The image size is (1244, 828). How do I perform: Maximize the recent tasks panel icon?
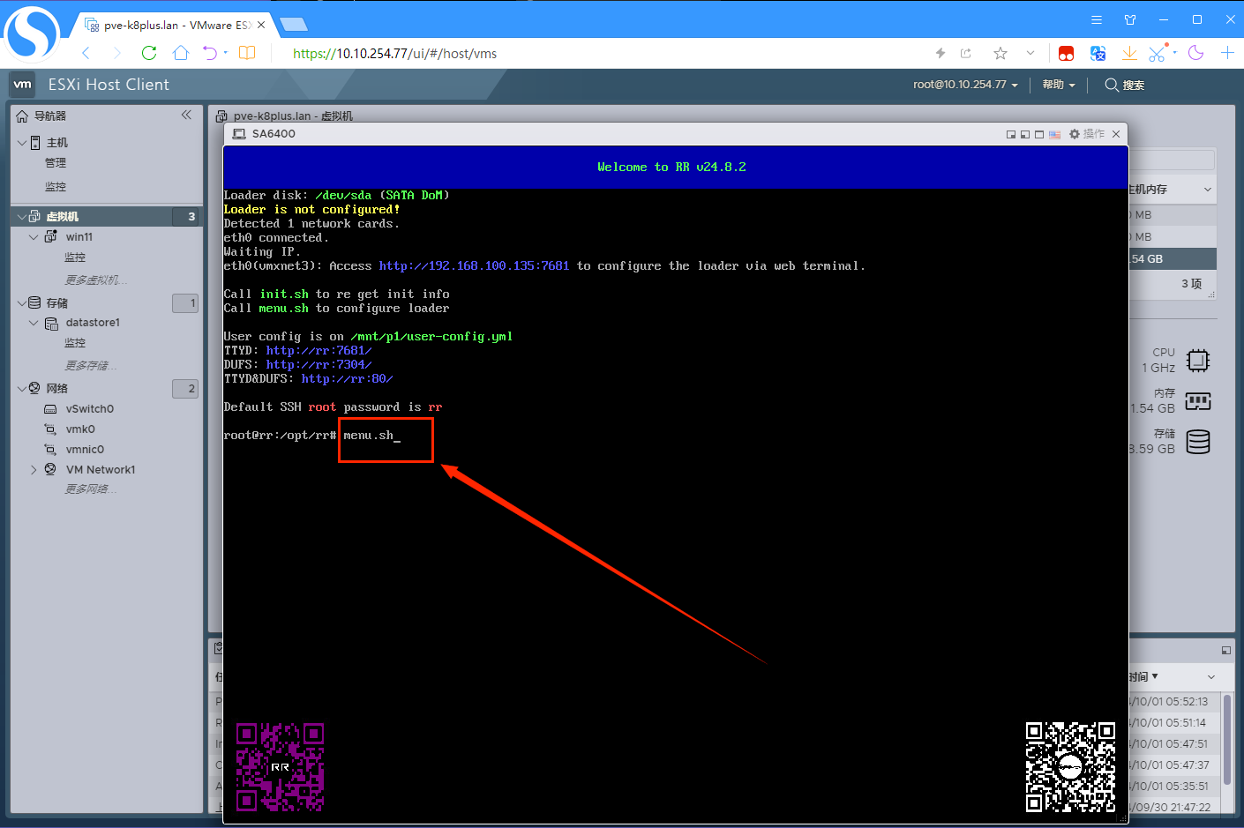[x=1226, y=650]
